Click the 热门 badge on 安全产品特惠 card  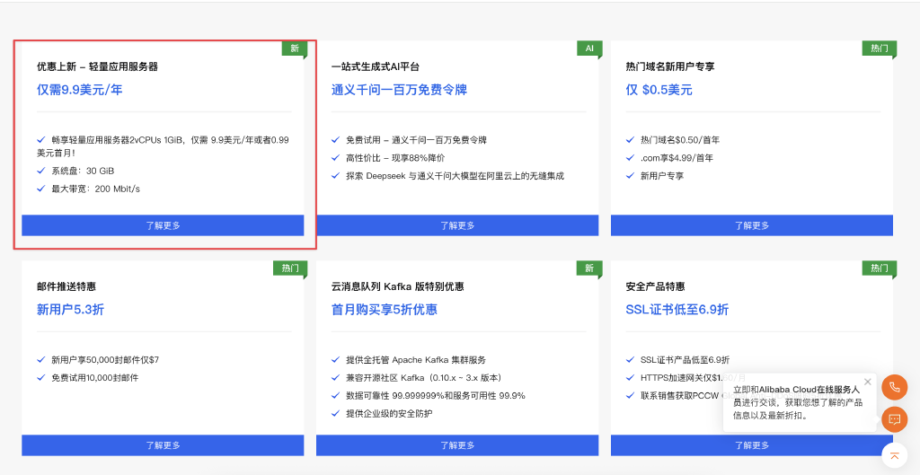[879, 268]
